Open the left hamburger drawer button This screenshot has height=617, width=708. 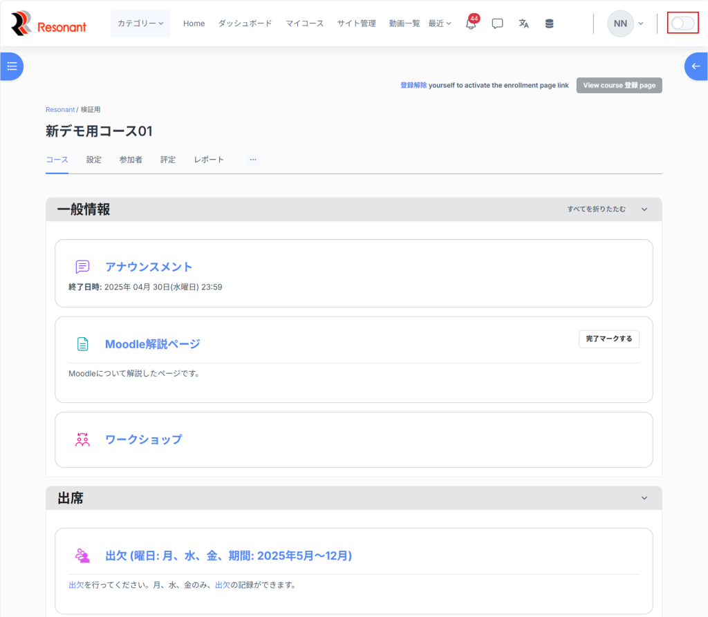coord(12,66)
